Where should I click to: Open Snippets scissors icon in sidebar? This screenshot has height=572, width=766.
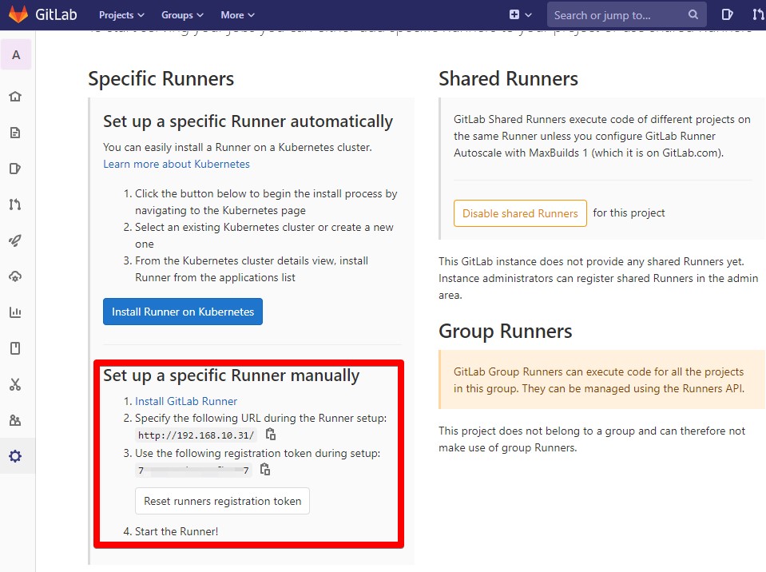pyautogui.click(x=15, y=384)
